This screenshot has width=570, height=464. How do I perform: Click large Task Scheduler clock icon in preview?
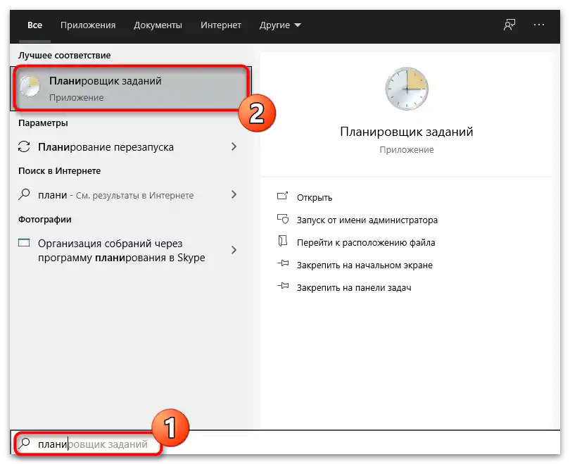point(407,89)
